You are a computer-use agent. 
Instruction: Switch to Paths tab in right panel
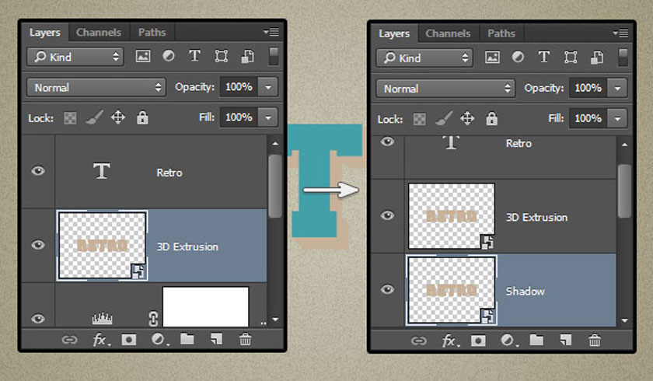point(501,33)
